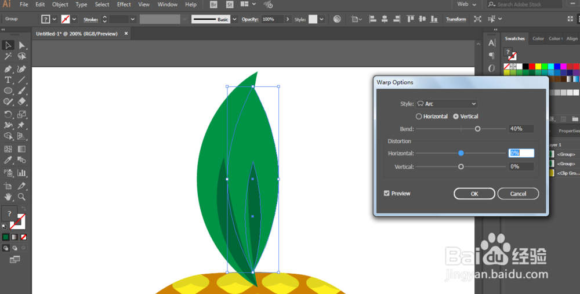Image resolution: width=580 pixels, height=294 pixels.
Task: Choose the Rotate tool
Action: pyautogui.click(x=8, y=114)
